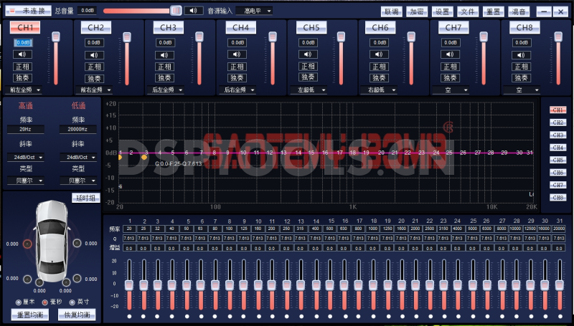The image size is (574, 326).
Task: Open CH7 output type dropdown 空
Action: coord(451,90)
